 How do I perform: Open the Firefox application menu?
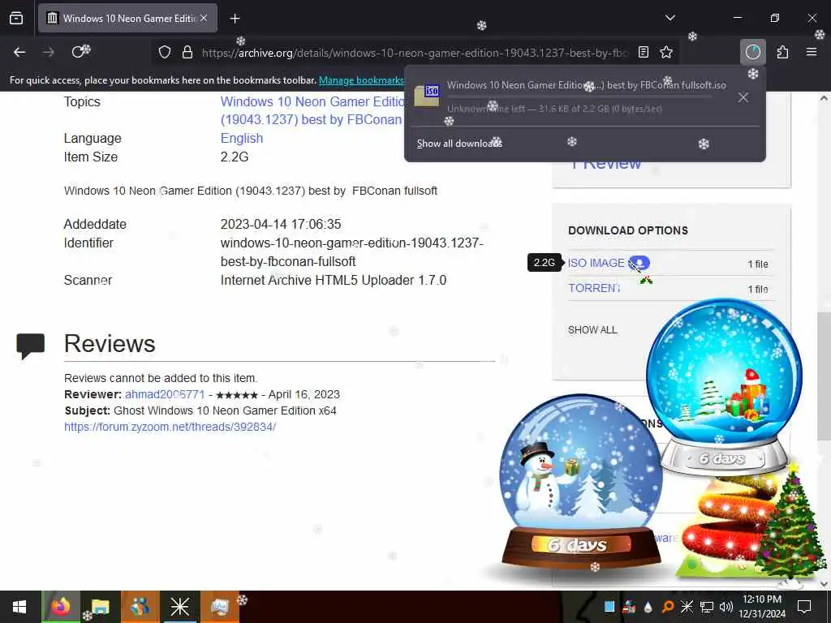tap(811, 52)
